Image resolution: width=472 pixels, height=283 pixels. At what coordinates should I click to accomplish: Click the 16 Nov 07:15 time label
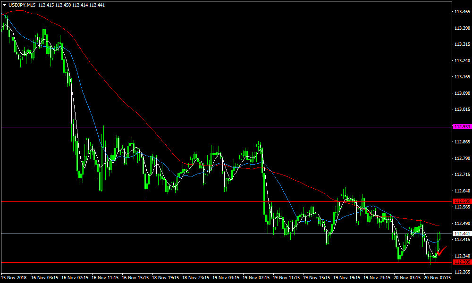tap(75, 277)
